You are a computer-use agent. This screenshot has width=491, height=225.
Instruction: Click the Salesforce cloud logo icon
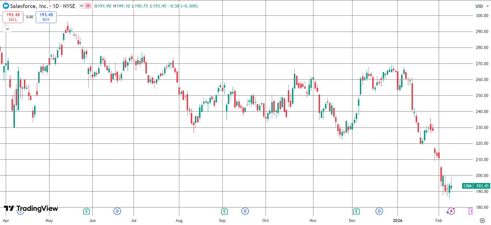[6, 6]
